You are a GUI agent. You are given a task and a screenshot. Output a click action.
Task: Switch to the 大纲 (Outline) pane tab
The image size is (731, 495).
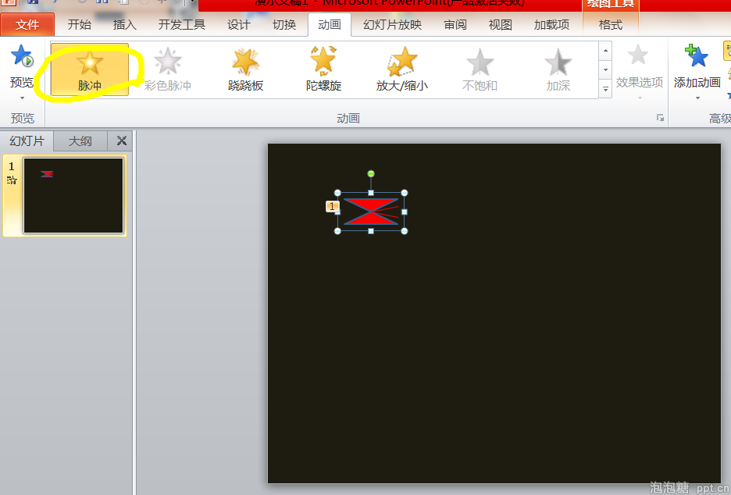coord(80,141)
